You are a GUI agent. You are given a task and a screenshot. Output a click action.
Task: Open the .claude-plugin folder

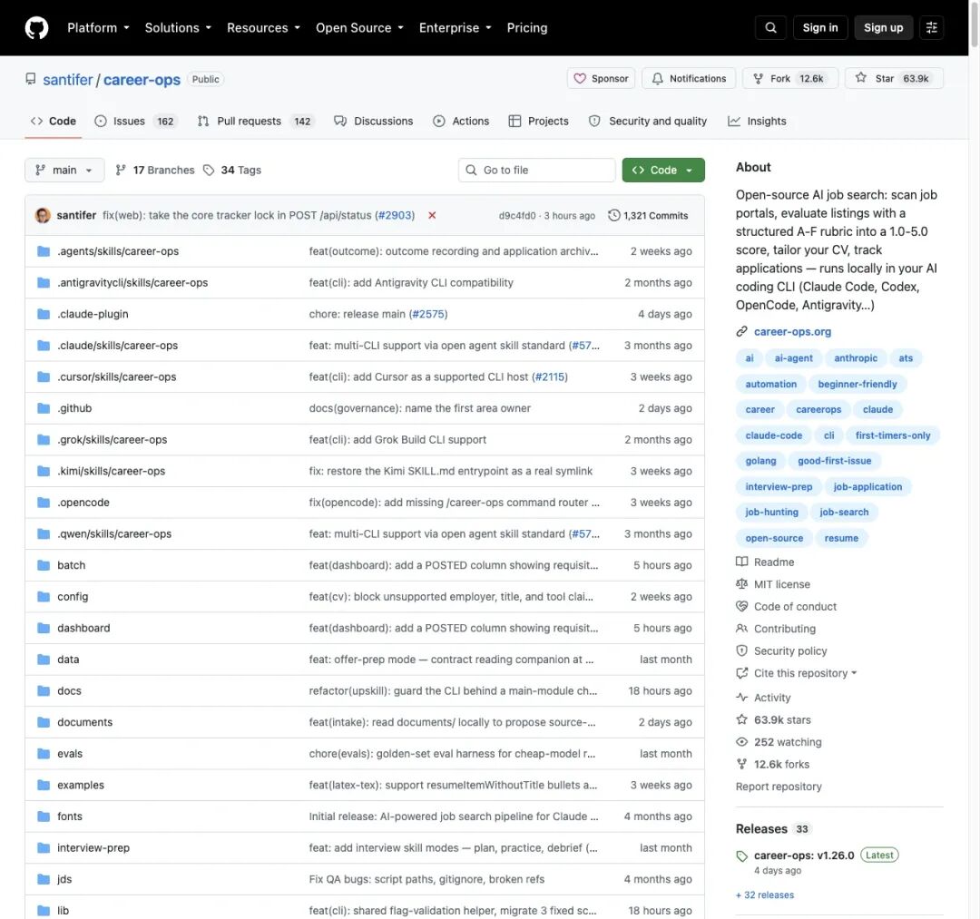(x=93, y=314)
